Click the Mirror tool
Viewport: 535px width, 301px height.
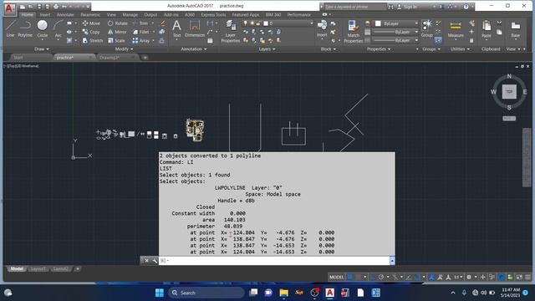(x=117, y=32)
